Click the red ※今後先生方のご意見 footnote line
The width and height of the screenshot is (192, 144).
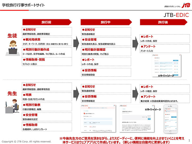(x=122, y=138)
